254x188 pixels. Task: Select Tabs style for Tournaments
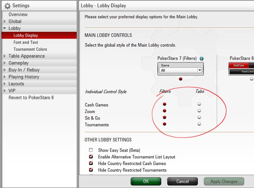(199, 124)
